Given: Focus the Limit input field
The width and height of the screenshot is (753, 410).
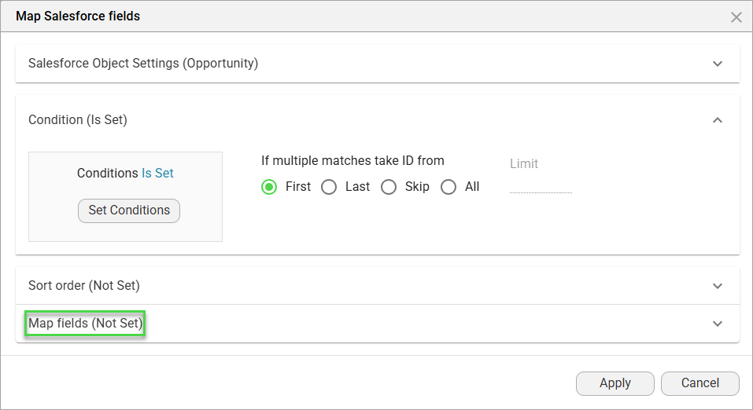Looking at the screenshot, I should [x=541, y=185].
